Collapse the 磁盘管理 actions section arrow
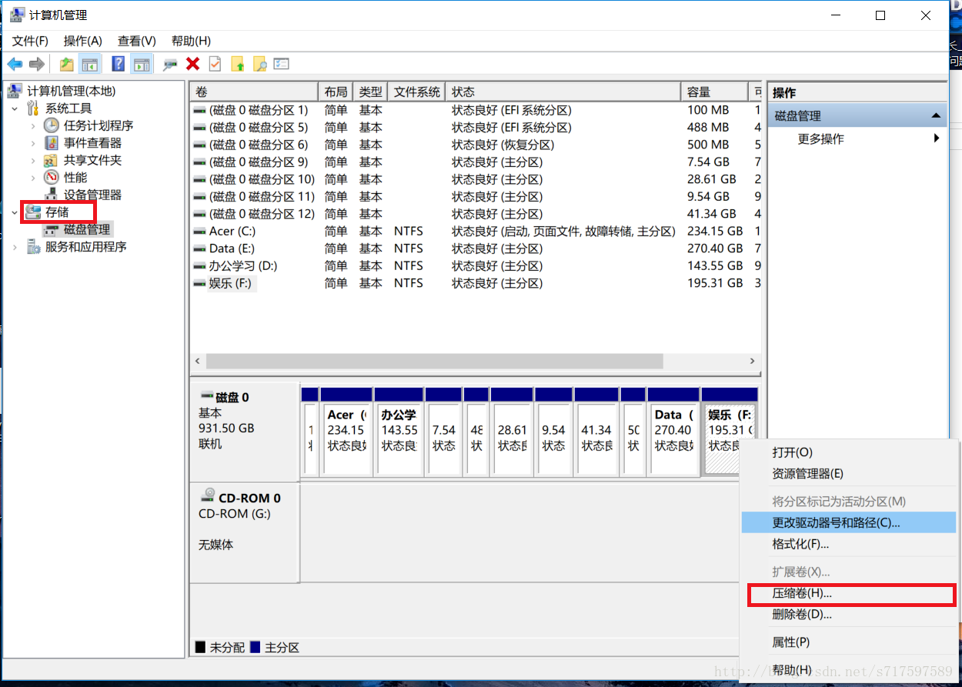The height and width of the screenshot is (687, 962). (x=936, y=116)
